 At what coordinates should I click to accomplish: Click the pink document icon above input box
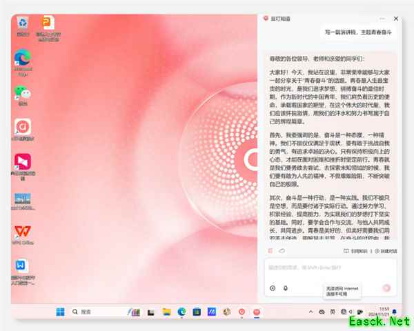tap(270, 251)
